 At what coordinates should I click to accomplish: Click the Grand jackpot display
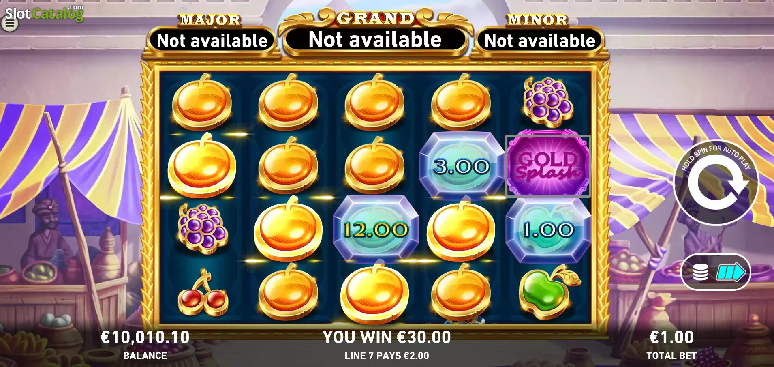click(375, 39)
